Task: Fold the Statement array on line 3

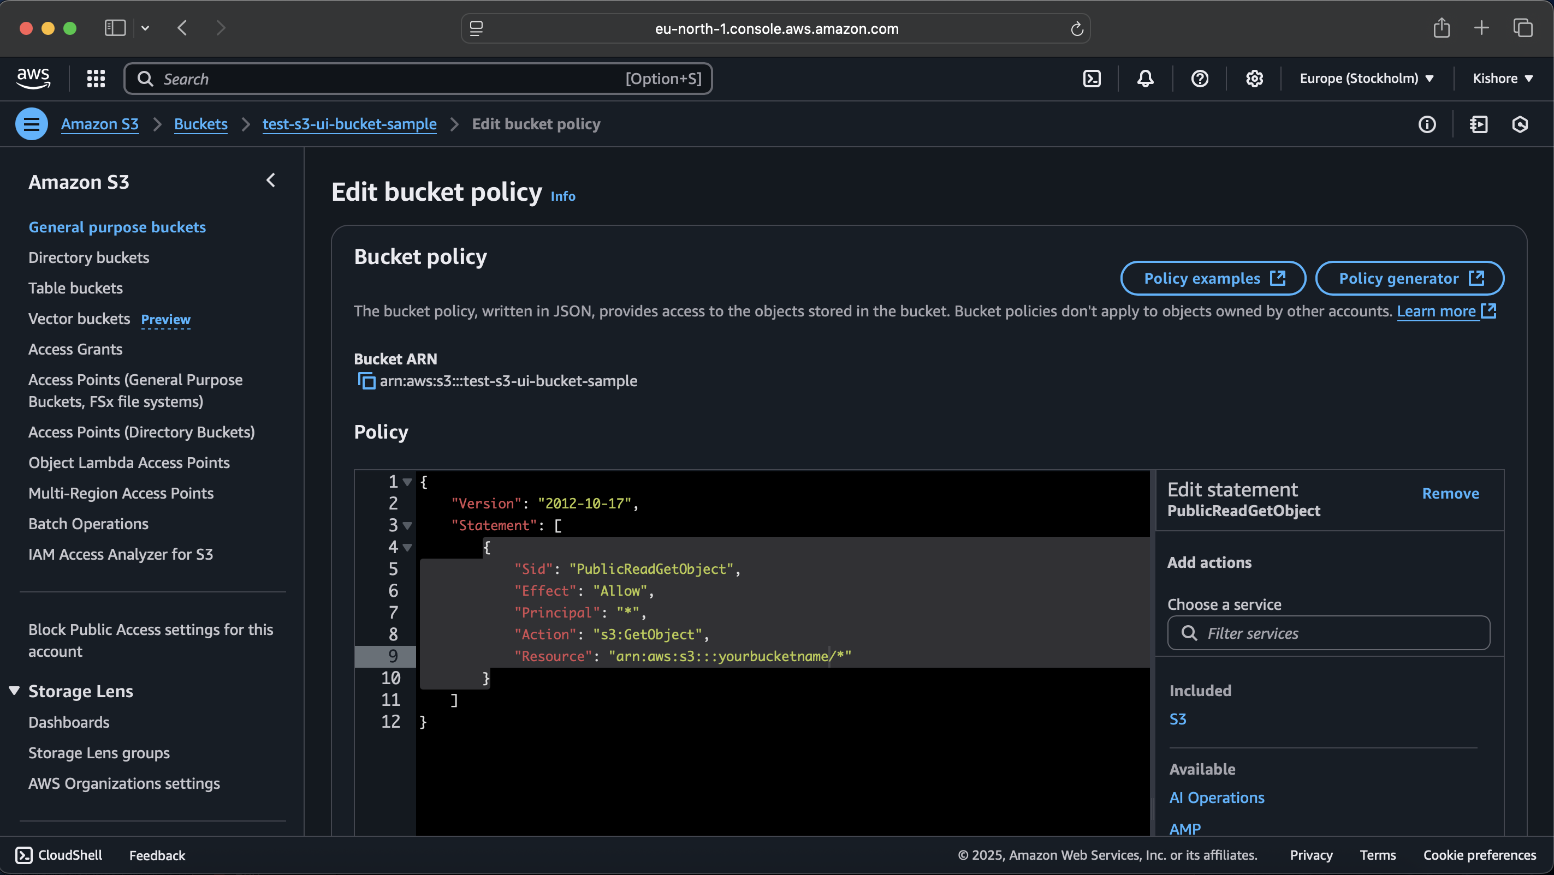Action: click(408, 525)
